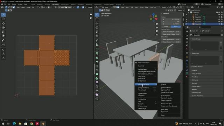This screenshot has height=126, width=224.
Task: Select the Bevel tool in 3D viewport
Action: [x=97, y=62]
